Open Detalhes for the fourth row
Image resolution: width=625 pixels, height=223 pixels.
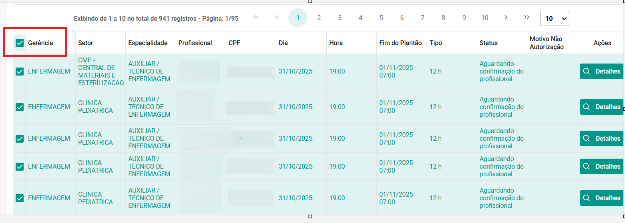[601, 167]
